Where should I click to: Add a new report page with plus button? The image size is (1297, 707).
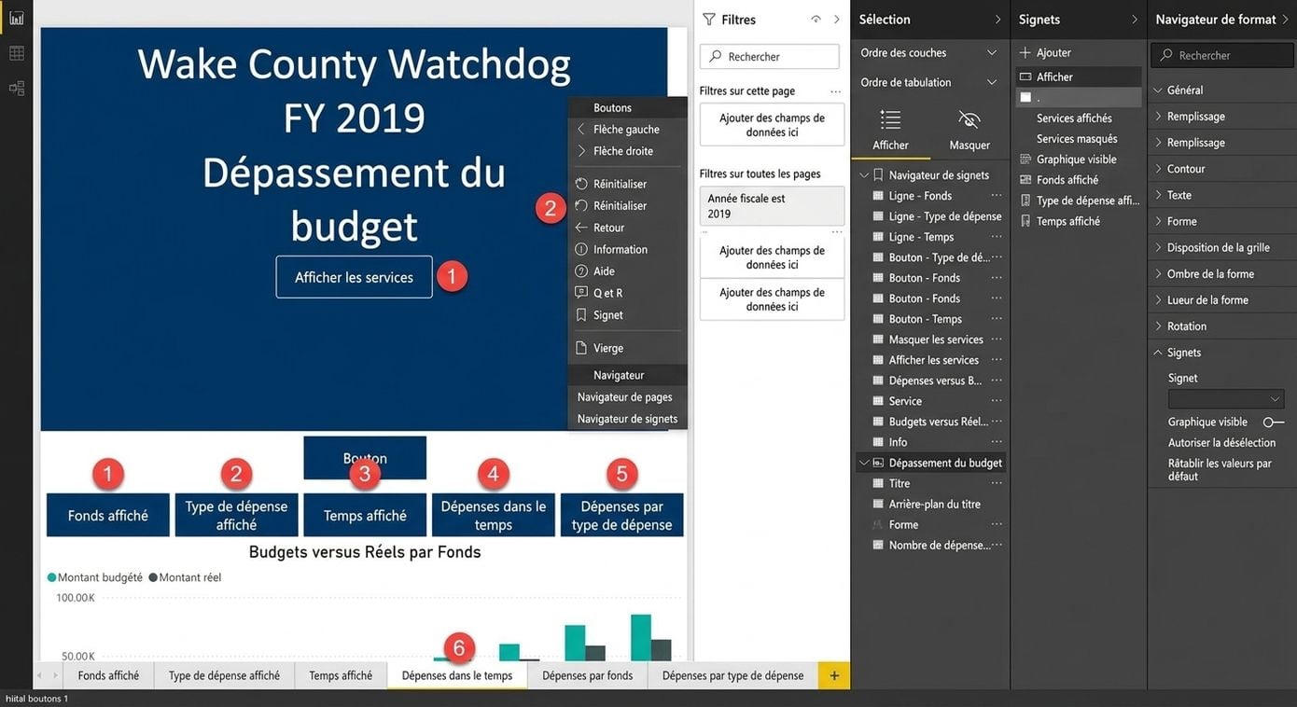click(x=834, y=675)
